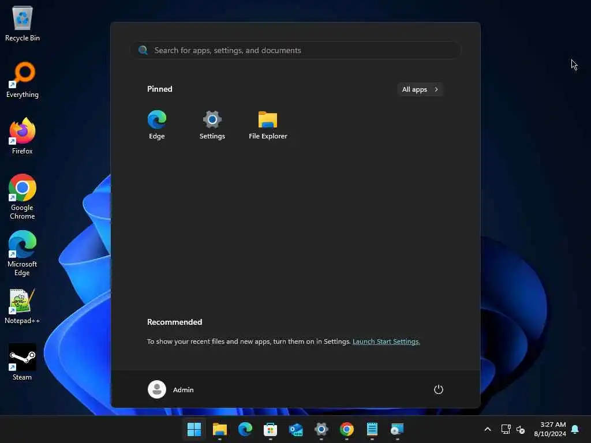Open the notification bell icon
The height and width of the screenshot is (443, 591).
(x=575, y=429)
